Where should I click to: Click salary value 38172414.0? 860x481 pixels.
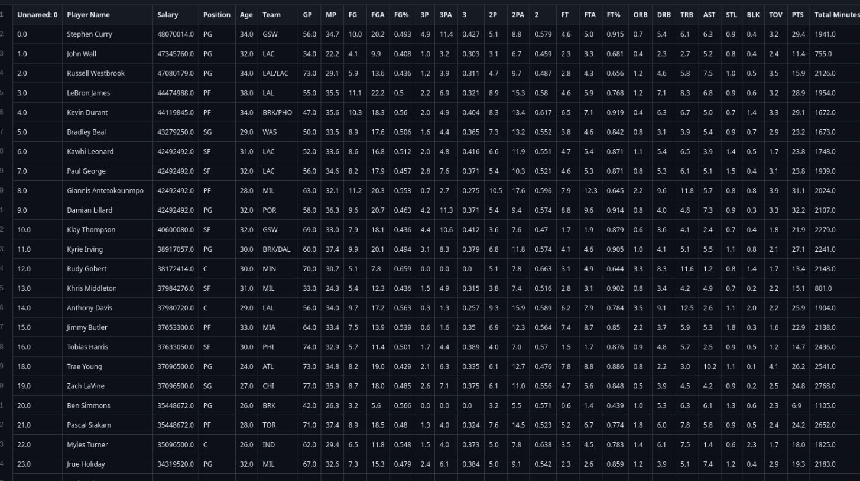pos(176,268)
